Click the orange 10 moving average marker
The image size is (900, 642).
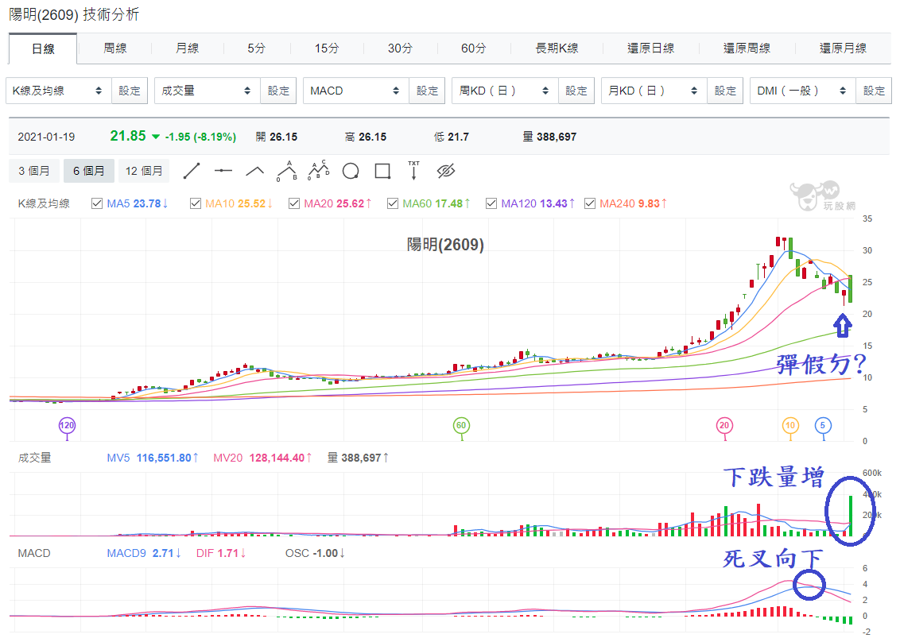point(790,426)
